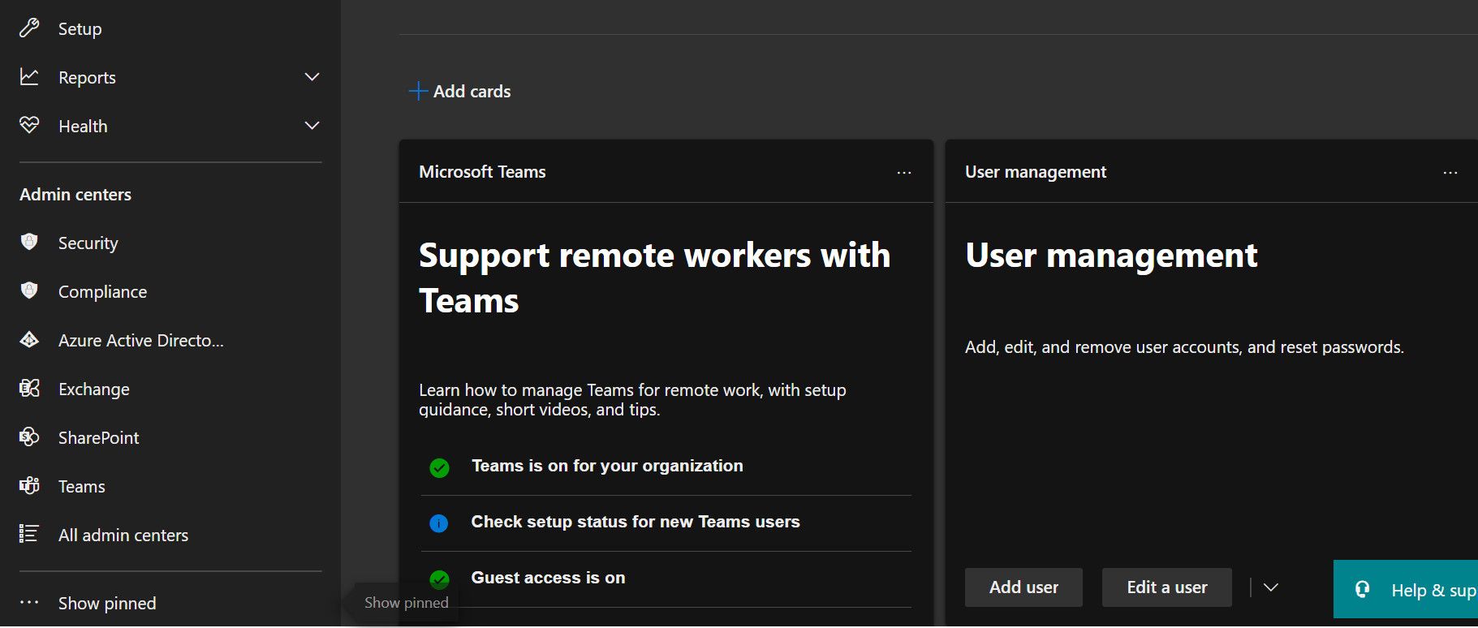This screenshot has height=628, width=1478.
Task: Click the Add user button
Action: (1023, 587)
